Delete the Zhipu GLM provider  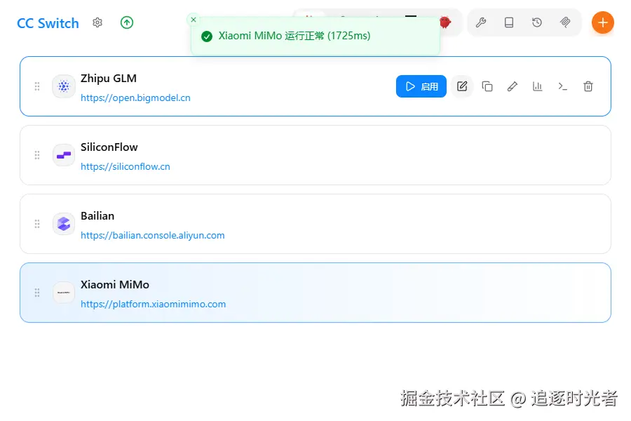[588, 86]
